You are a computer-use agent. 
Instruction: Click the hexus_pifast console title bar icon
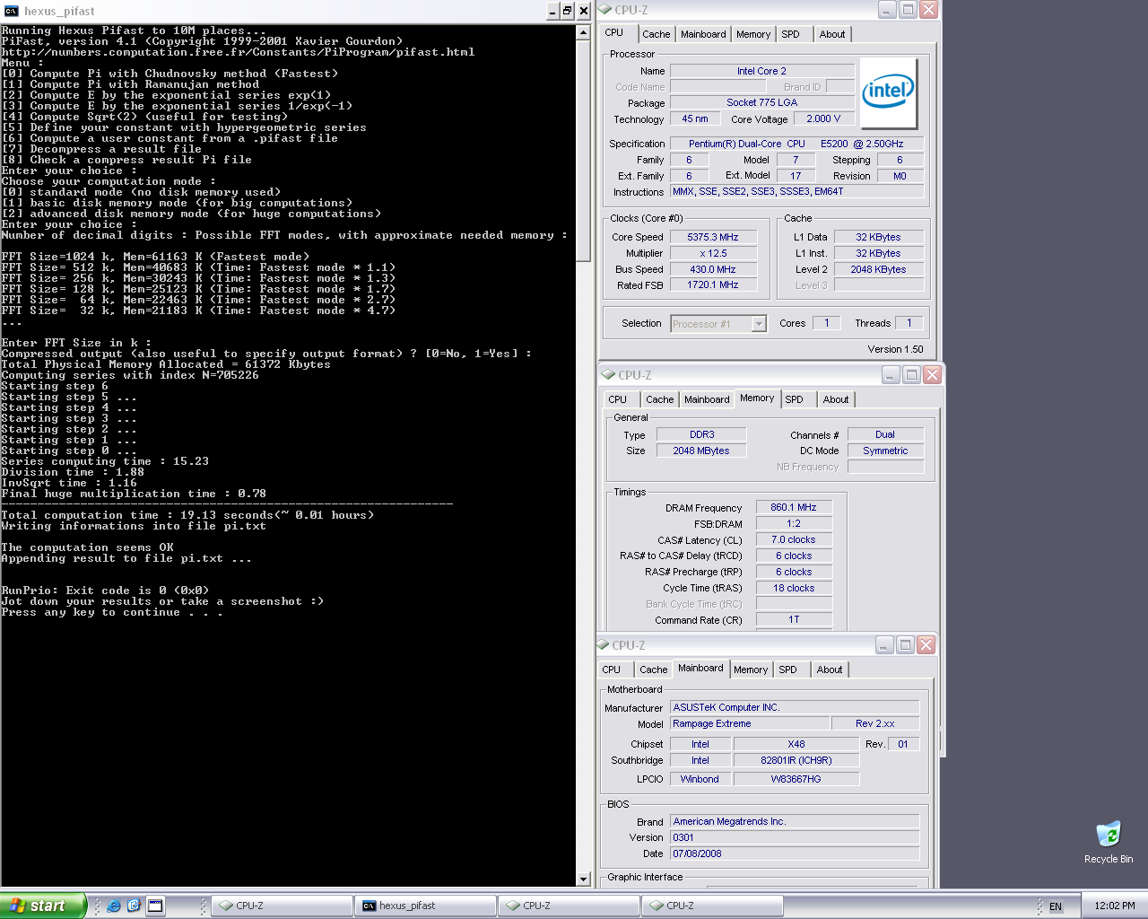click(x=11, y=11)
